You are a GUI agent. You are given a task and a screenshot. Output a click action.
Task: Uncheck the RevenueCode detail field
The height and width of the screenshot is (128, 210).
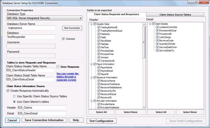pos(157,41)
